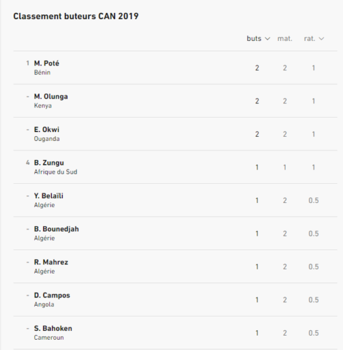Open player M. Poté's profile

pyautogui.click(x=47, y=64)
